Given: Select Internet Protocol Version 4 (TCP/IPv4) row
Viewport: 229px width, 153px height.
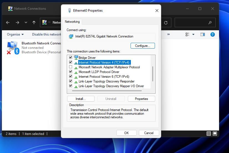Looking at the screenshot, I should tap(104, 62).
